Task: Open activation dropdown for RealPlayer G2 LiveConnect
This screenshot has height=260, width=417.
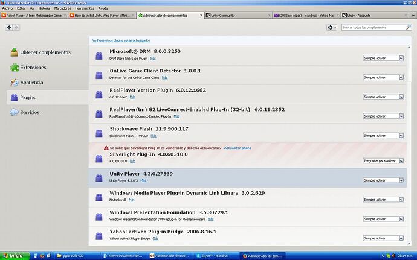Action: point(383,116)
